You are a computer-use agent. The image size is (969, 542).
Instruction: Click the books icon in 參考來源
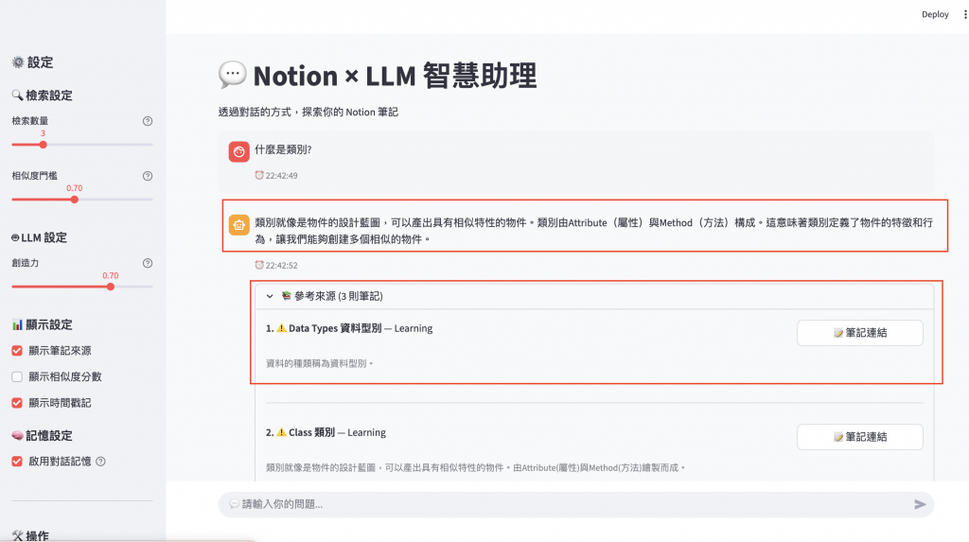(x=286, y=296)
